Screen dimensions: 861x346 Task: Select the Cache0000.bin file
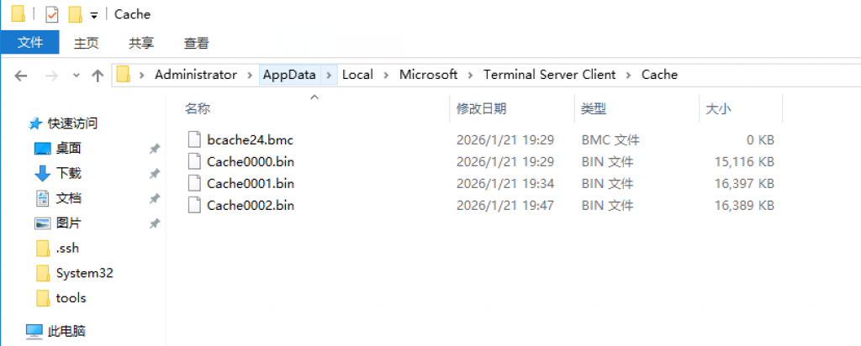click(250, 162)
